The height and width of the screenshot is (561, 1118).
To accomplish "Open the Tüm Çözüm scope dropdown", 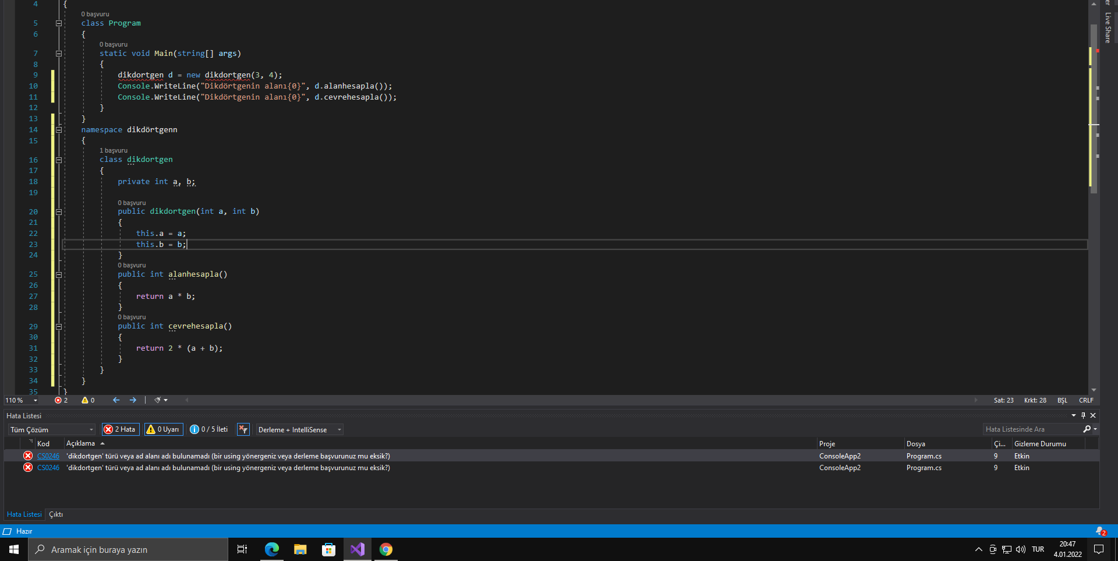I will pyautogui.click(x=51, y=429).
